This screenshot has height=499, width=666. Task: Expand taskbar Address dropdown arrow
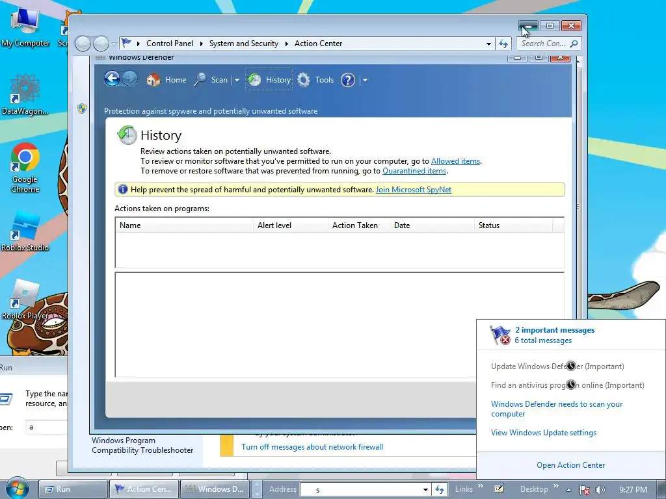click(425, 490)
